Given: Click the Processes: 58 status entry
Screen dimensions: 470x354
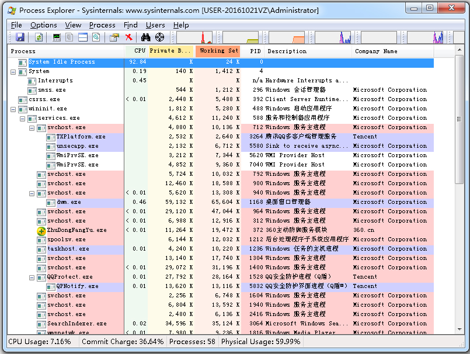Looking at the screenshot, I should (192, 342).
